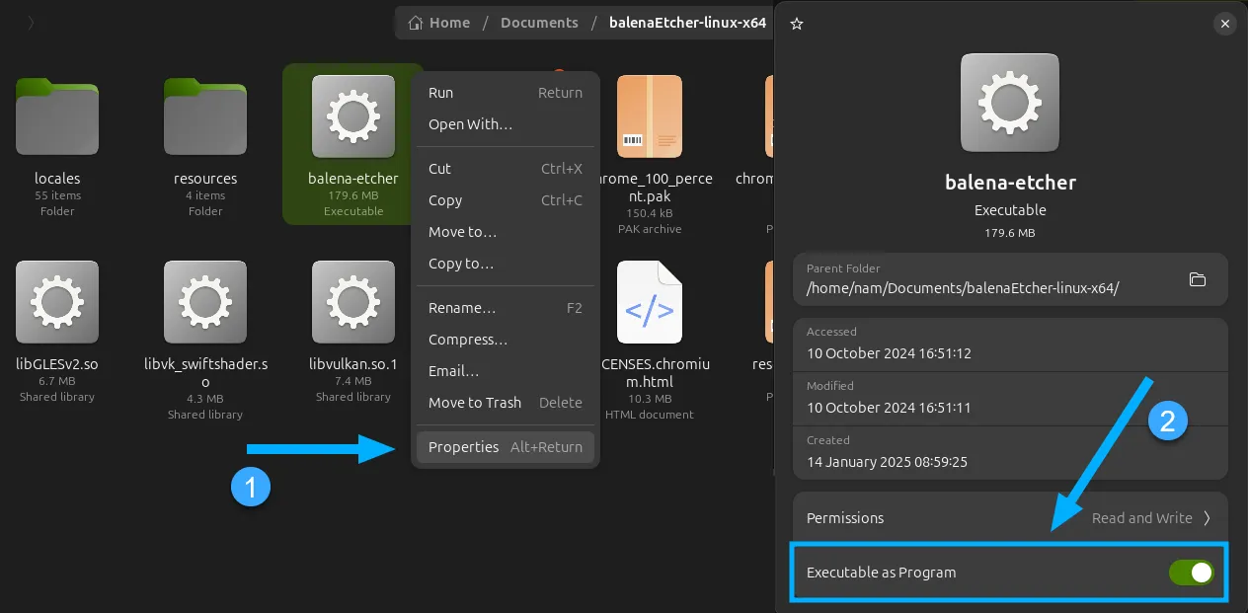Open the locales folder icon
The width and height of the screenshot is (1248, 613).
click(57, 116)
